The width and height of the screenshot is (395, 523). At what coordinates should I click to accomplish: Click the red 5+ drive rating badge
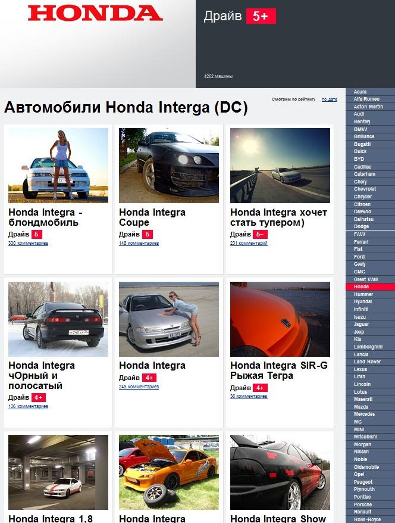(x=261, y=16)
